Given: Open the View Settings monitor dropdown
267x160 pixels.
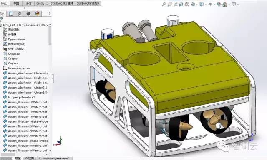Looking at the screenshot, I should click(x=234, y=5).
